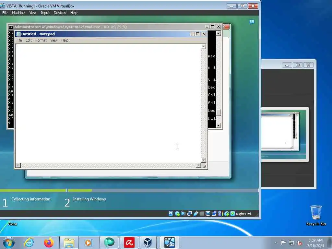The height and width of the screenshot is (249, 332).
Task: Launch Internet Explorer from taskbar
Action: click(29, 243)
